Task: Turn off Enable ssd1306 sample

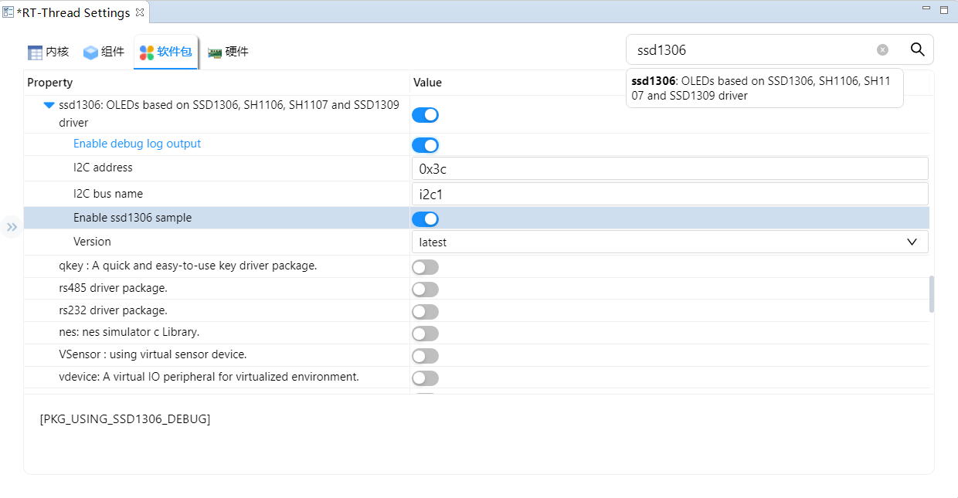Action: [425, 219]
